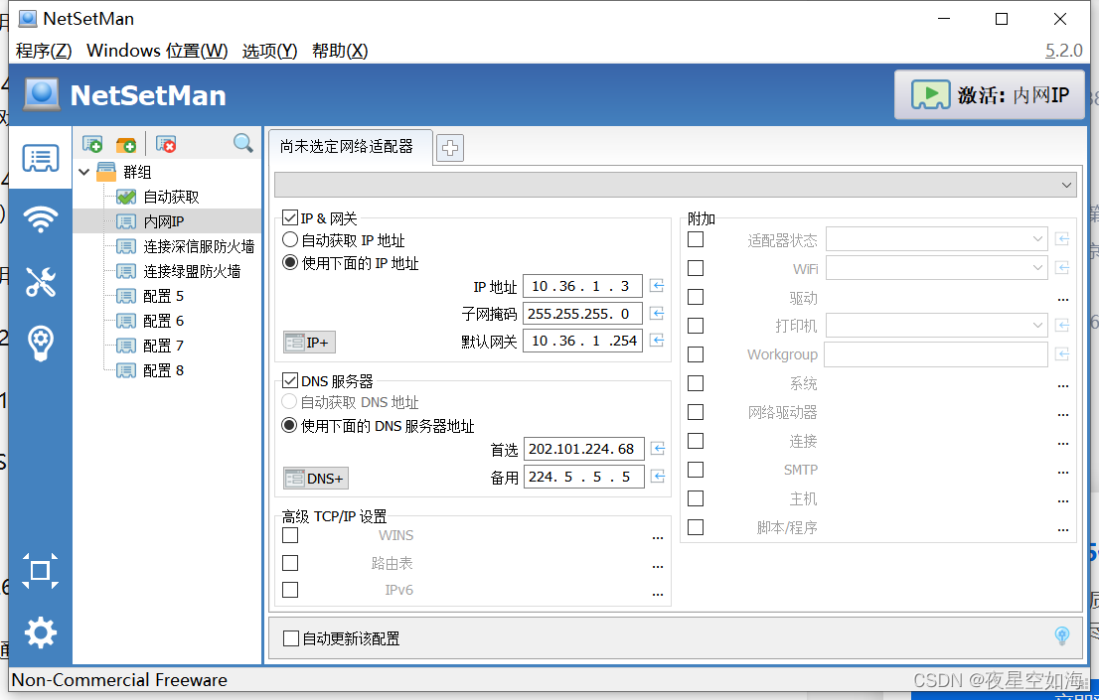Open the profiles view in sidebar
This screenshot has height=700, width=1099.
click(x=41, y=158)
